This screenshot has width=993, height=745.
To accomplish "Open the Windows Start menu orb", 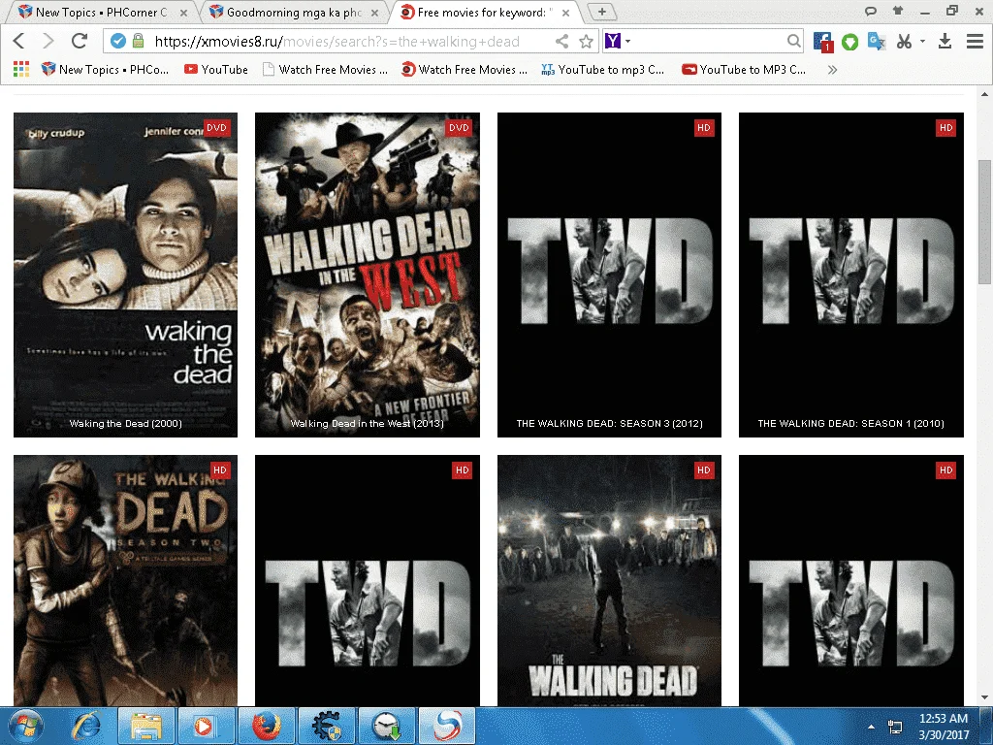I will pyautogui.click(x=26, y=726).
